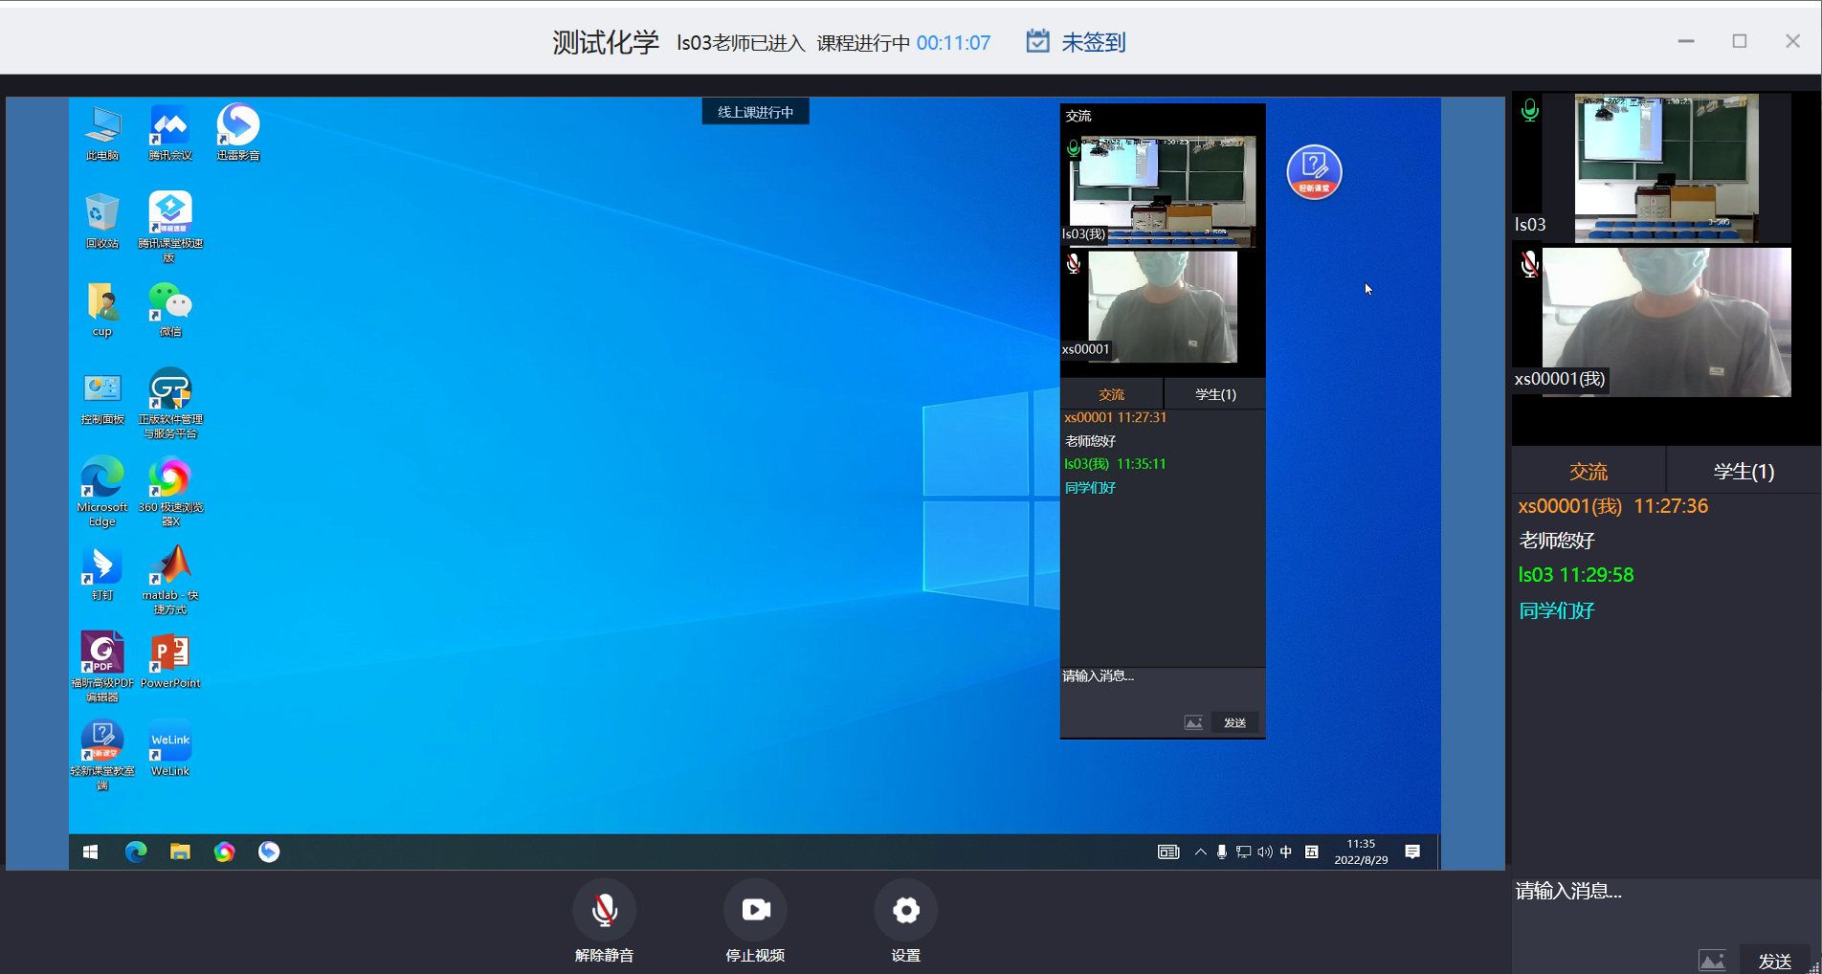This screenshot has width=1822, height=974.
Task: Unmute microphone with 解除静音 button
Action: [x=604, y=911]
